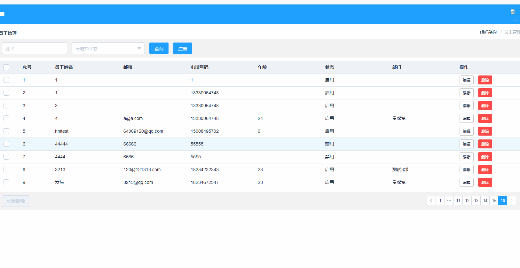Delete row 2 using 删除

485,93
